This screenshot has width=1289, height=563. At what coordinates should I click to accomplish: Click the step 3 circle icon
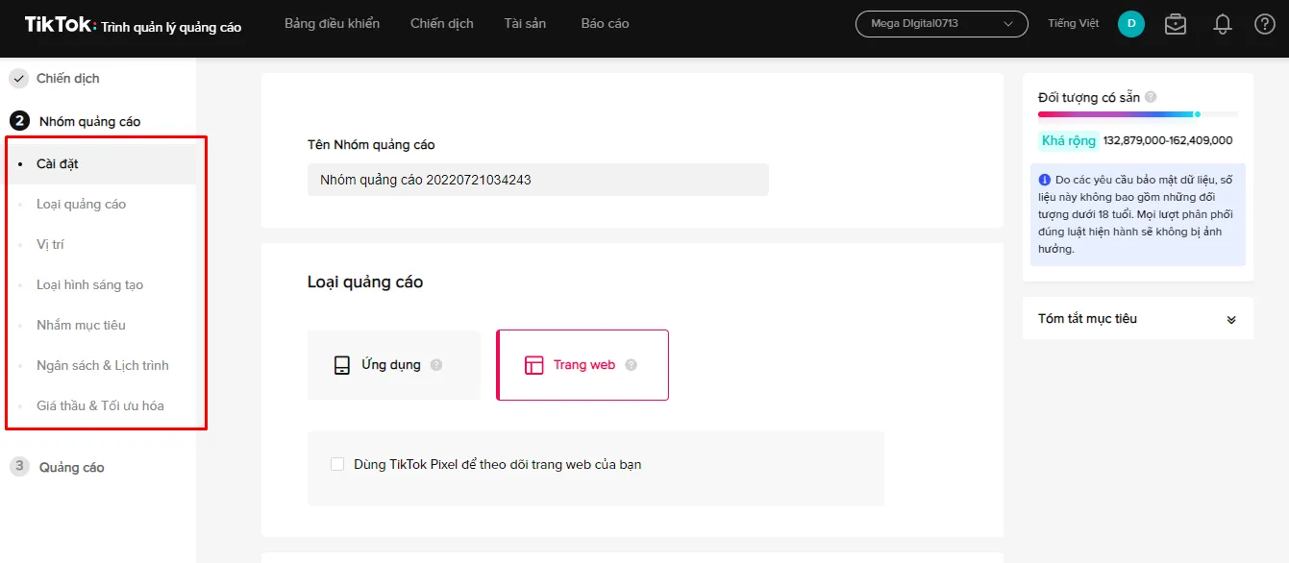(x=19, y=467)
